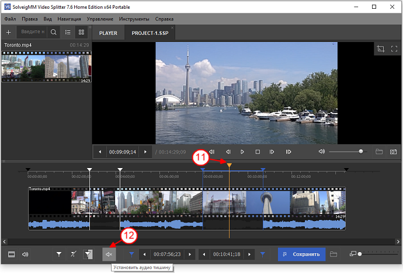
Task: Switch media library to list view
Action: click(x=68, y=32)
